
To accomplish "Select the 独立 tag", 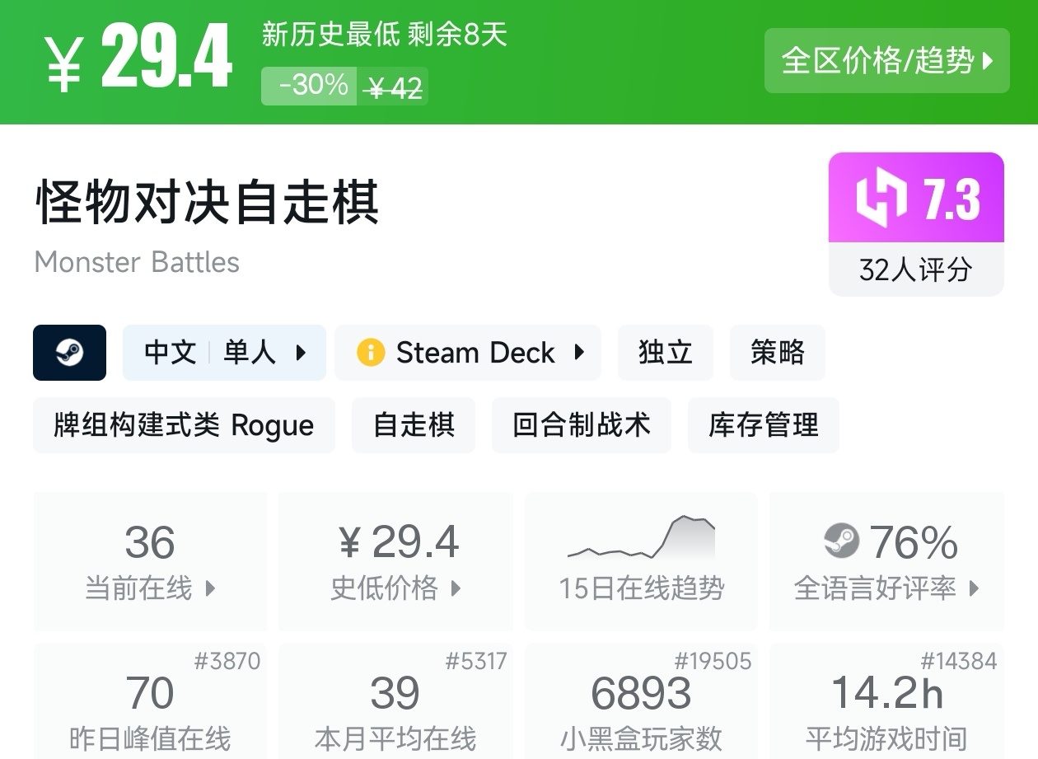I will click(x=665, y=353).
